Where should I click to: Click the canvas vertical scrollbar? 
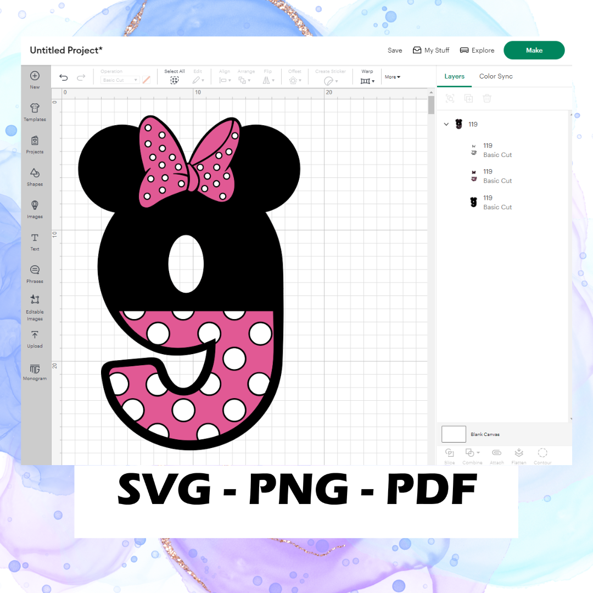[431, 105]
